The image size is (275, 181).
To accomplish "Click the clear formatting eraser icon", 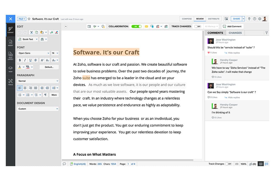I will pyautogui.click(x=56, y=32).
